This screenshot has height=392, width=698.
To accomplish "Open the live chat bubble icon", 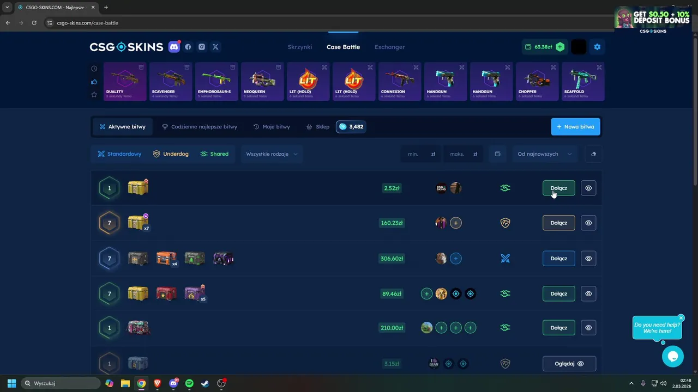I will 673,357.
